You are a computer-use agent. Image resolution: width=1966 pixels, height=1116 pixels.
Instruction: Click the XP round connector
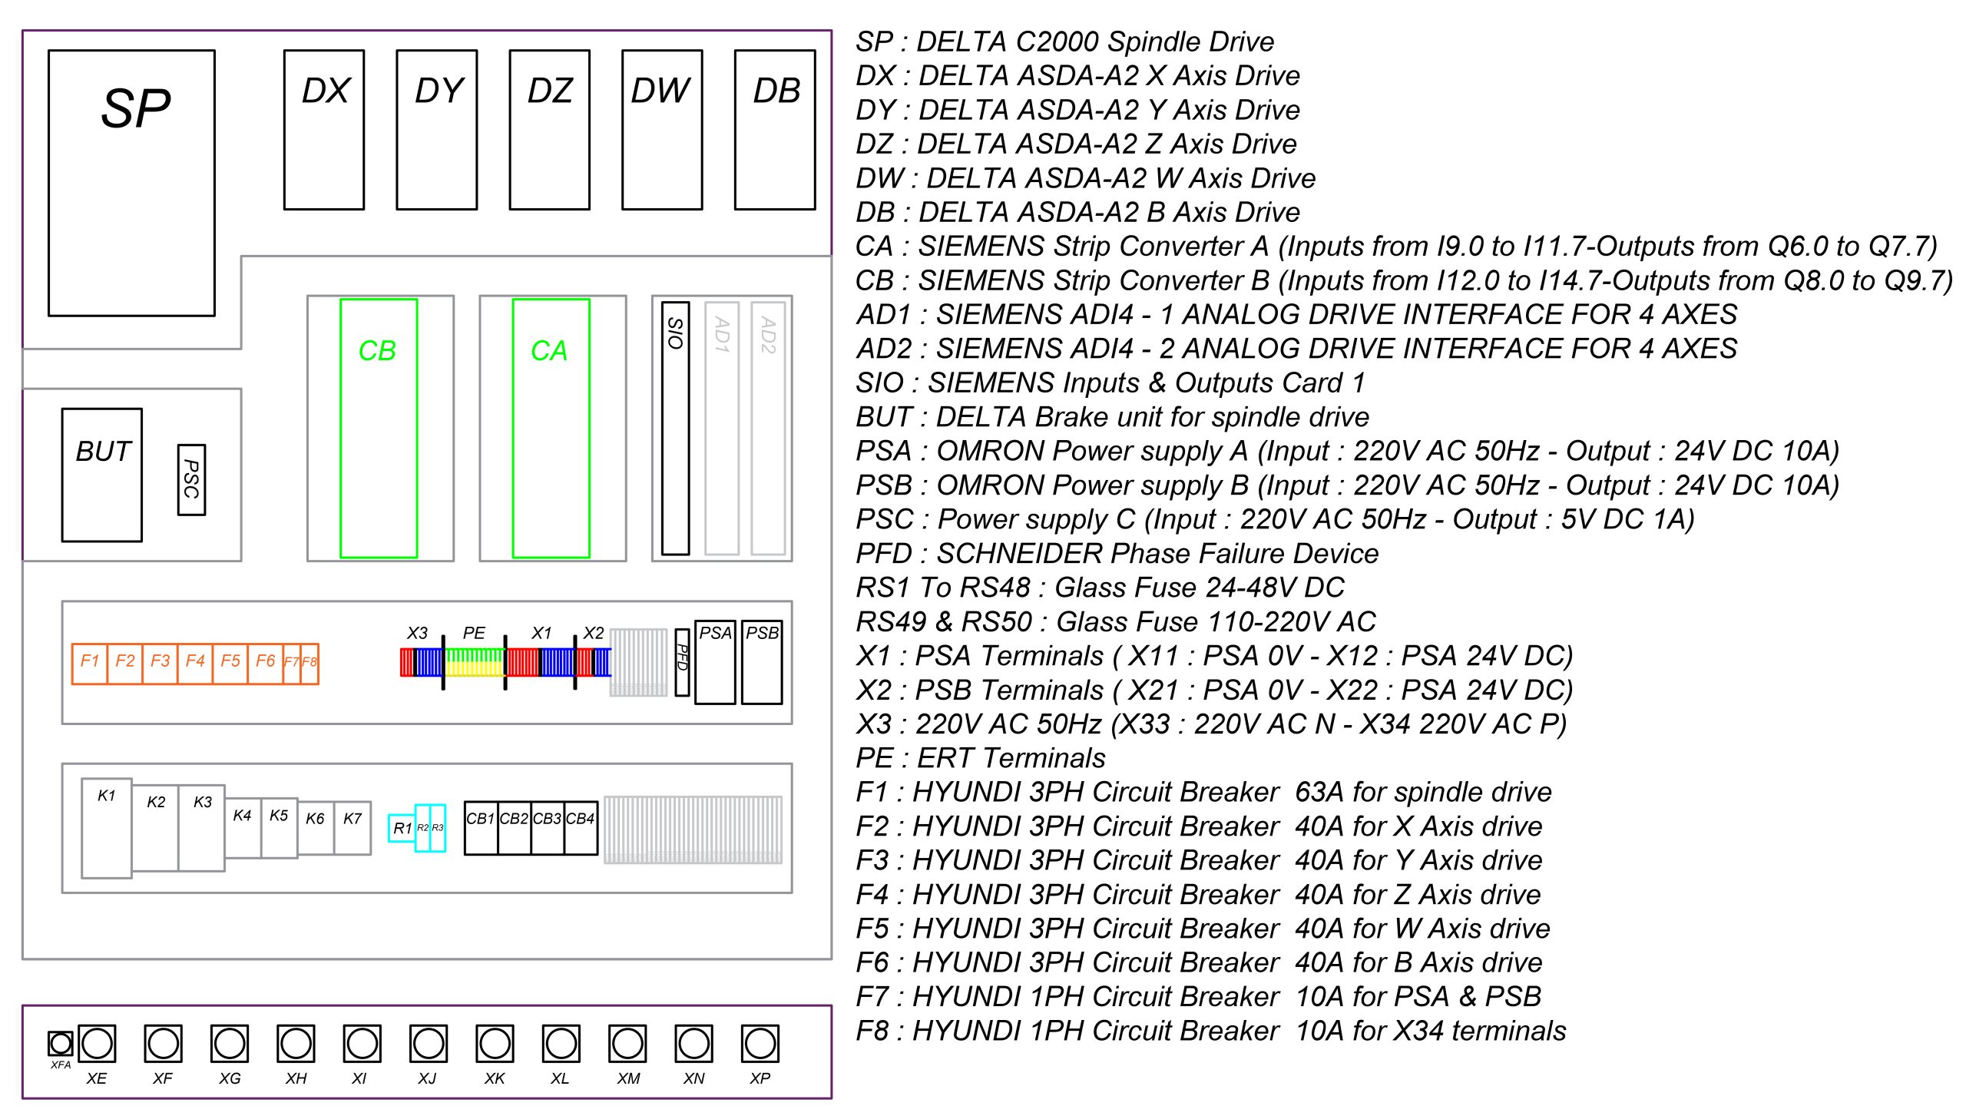[760, 1043]
